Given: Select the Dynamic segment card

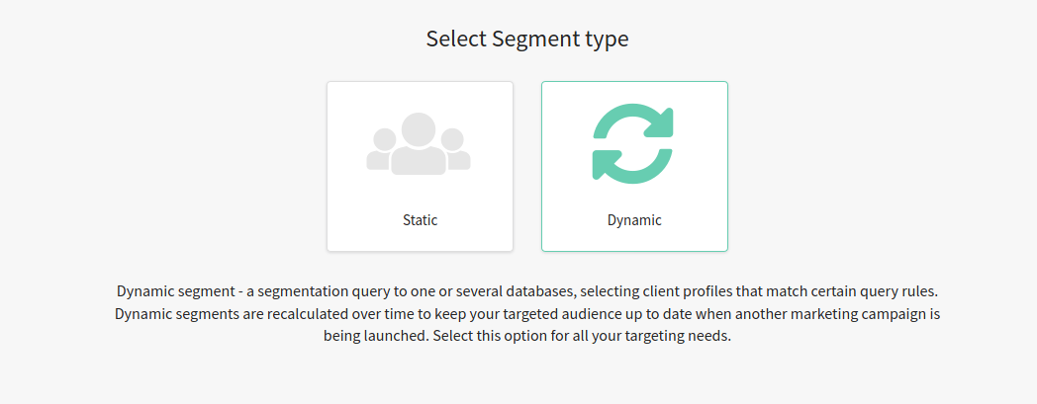Looking at the screenshot, I should coord(634,166).
